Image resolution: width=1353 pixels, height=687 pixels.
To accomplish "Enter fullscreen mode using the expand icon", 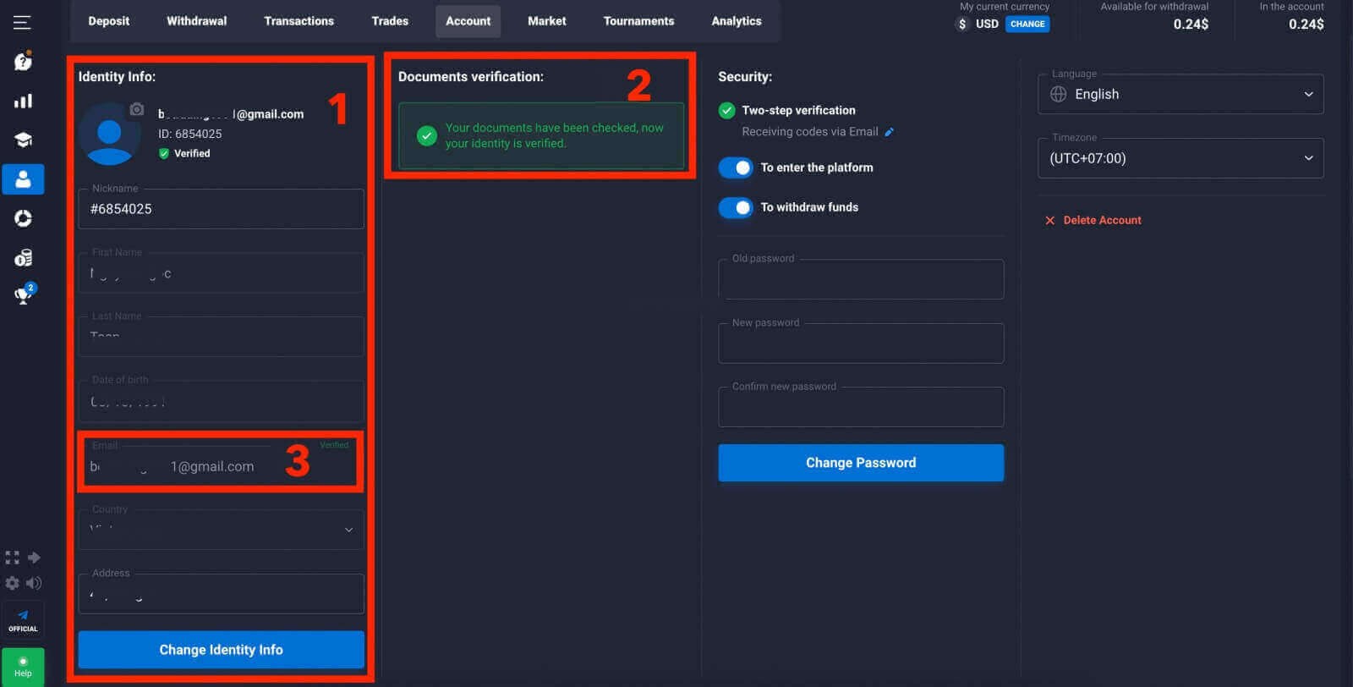I will 12,558.
